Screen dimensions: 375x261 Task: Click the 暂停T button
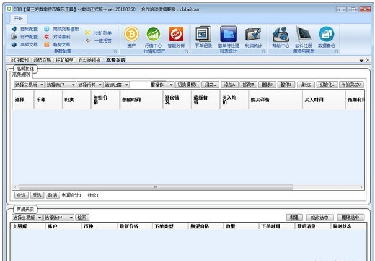(286, 85)
